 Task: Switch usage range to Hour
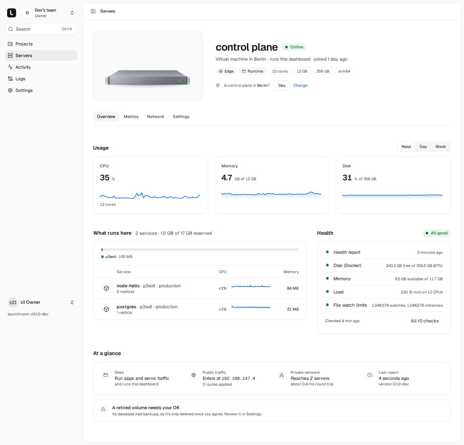[406, 147]
